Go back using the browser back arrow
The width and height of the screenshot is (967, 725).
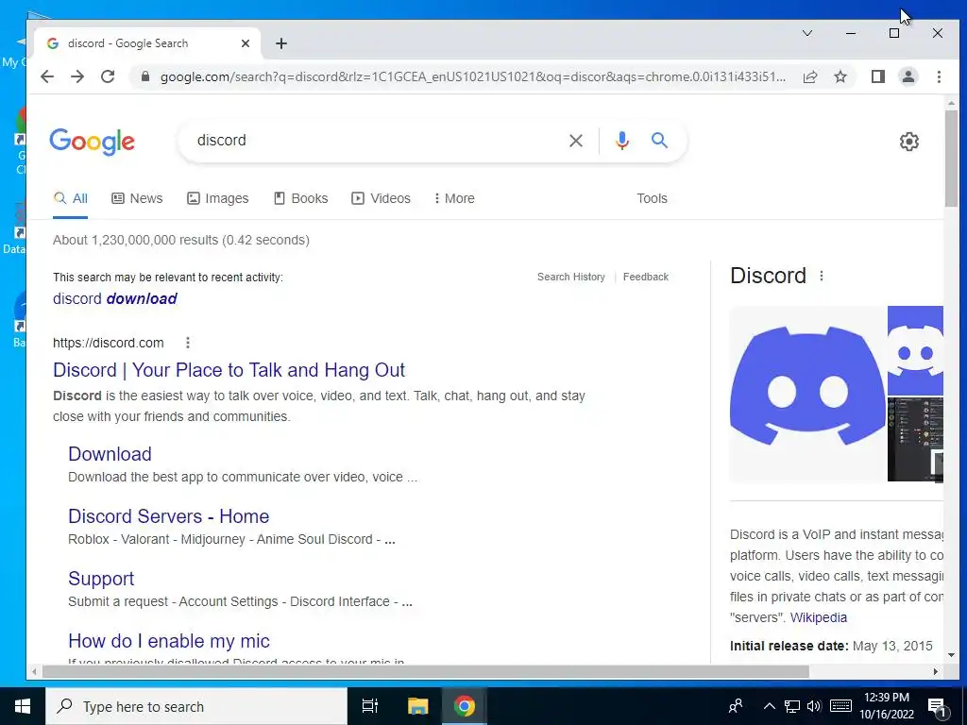click(47, 76)
